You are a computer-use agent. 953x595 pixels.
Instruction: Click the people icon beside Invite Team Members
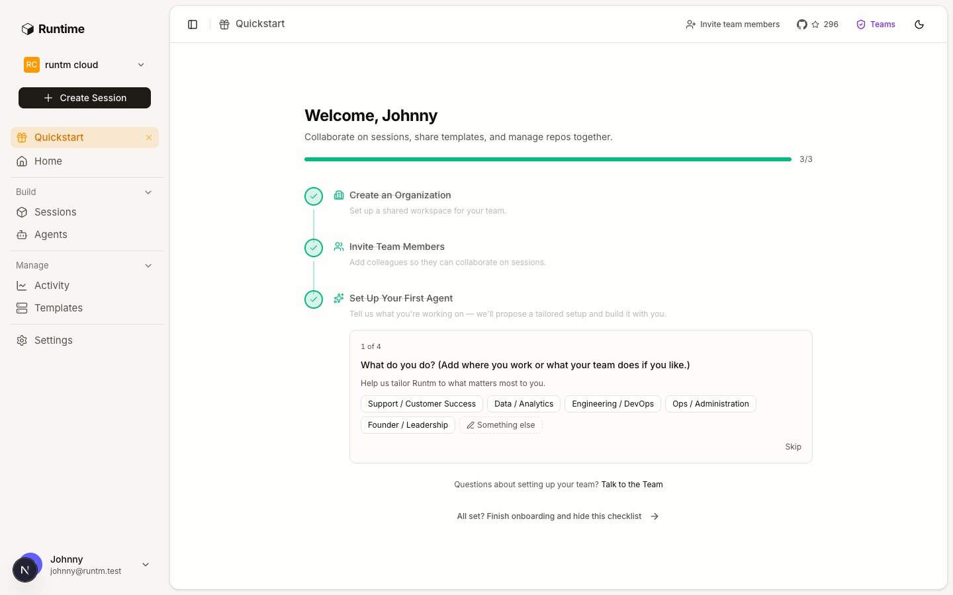coord(339,247)
